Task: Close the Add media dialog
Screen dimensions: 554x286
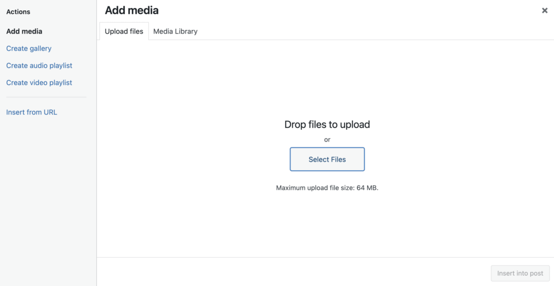Action: pyautogui.click(x=545, y=10)
